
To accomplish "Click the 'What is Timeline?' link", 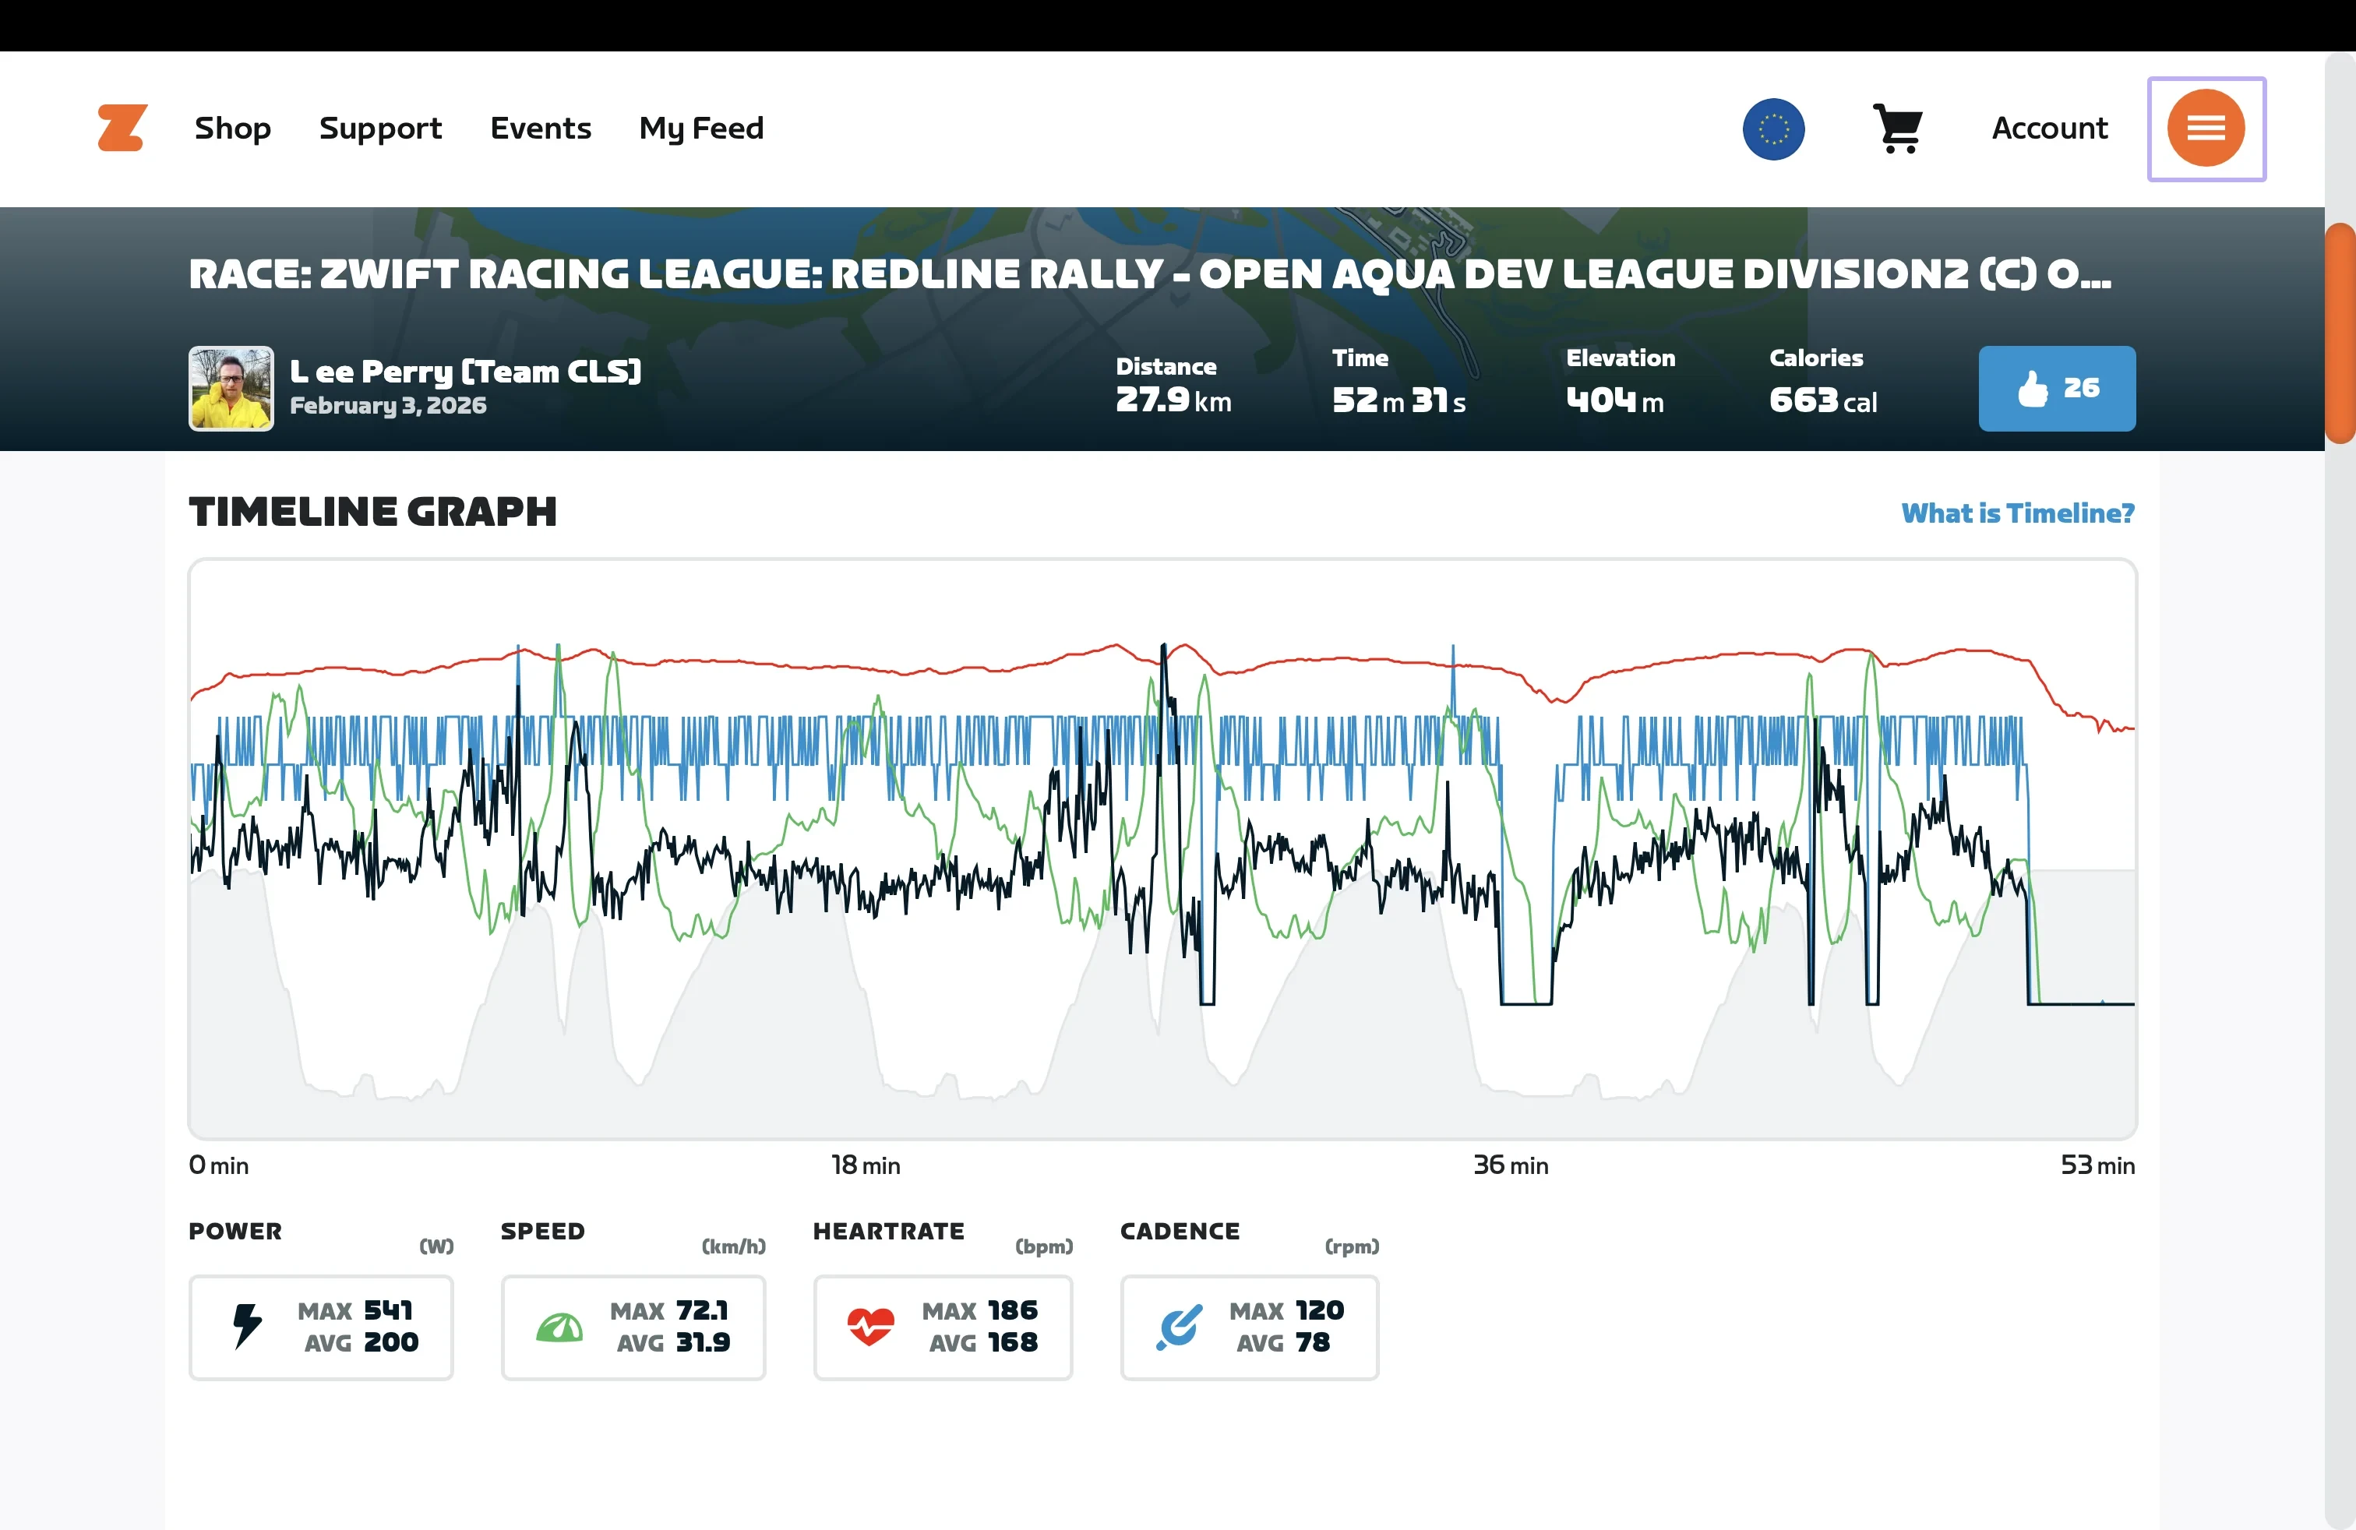I will click(x=2016, y=513).
